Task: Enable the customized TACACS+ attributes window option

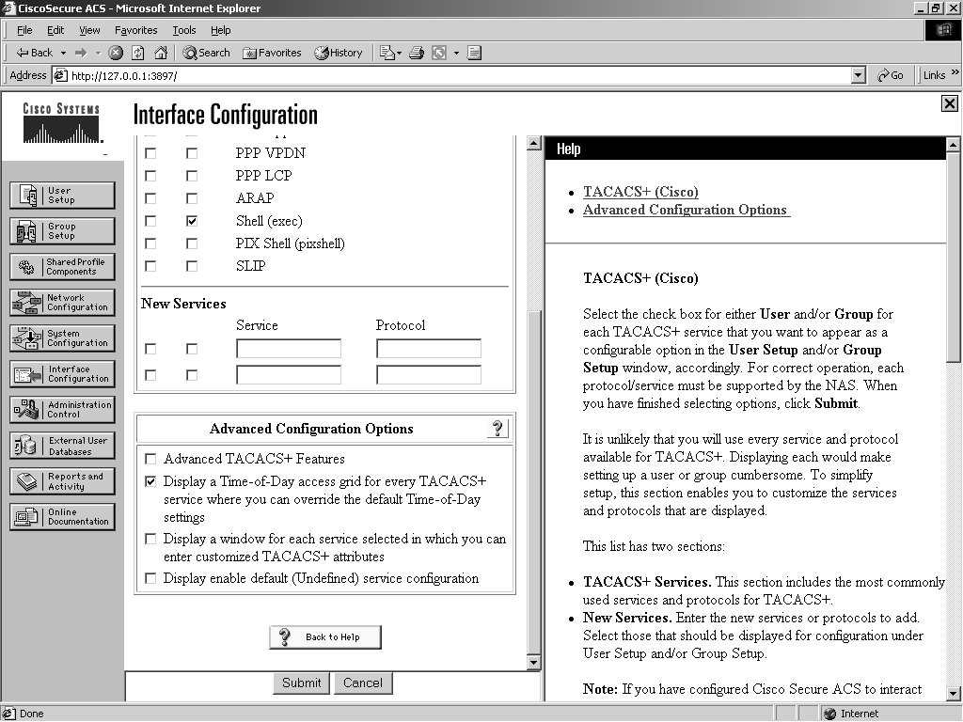Action: click(150, 539)
